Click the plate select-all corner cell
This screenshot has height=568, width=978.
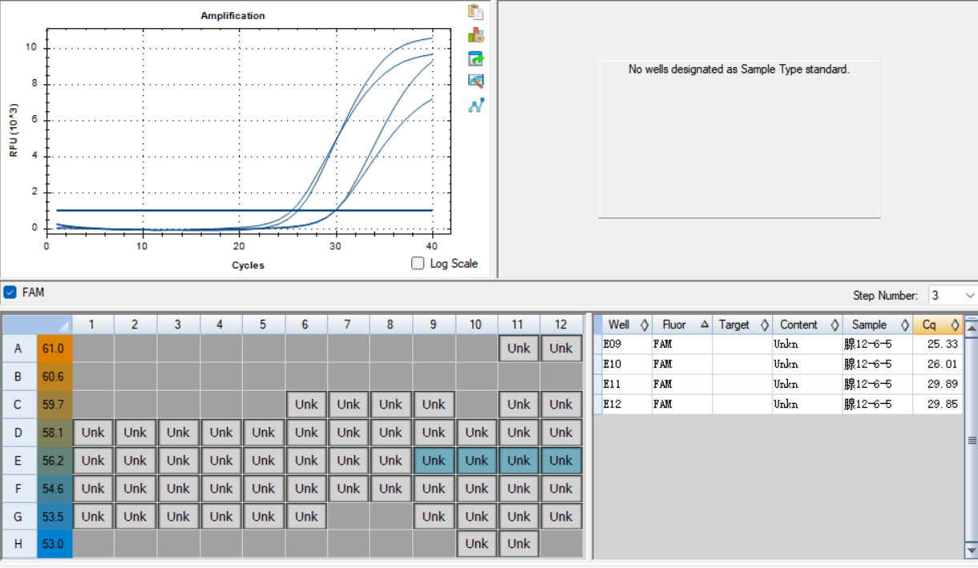(37, 324)
